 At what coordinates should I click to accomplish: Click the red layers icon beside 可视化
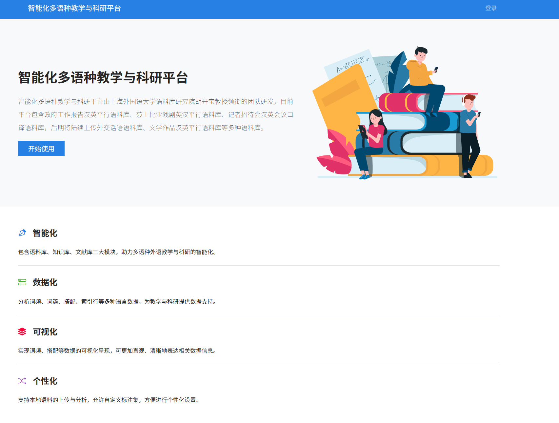(22, 332)
